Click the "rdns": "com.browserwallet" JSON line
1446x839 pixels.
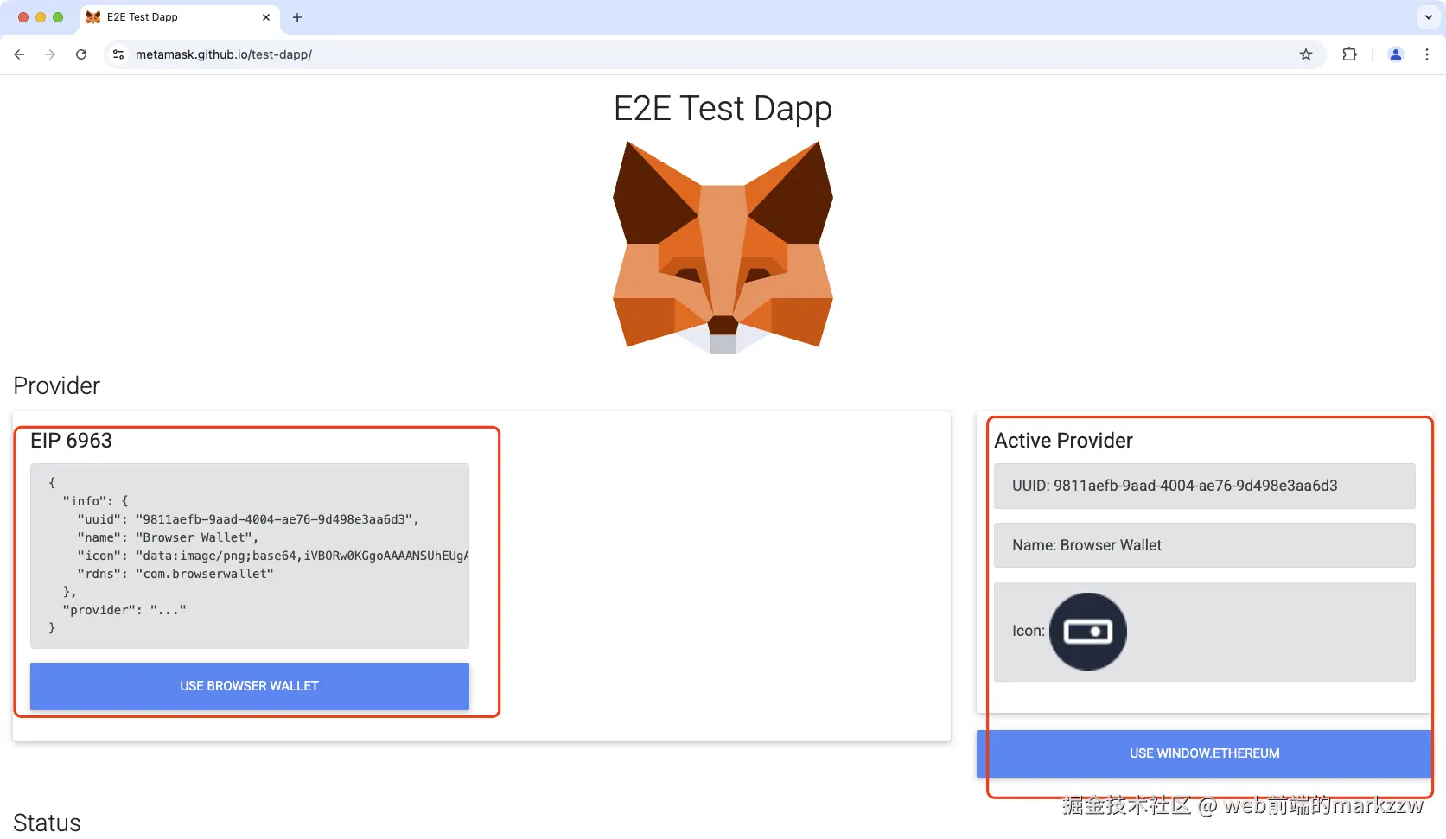click(x=175, y=574)
